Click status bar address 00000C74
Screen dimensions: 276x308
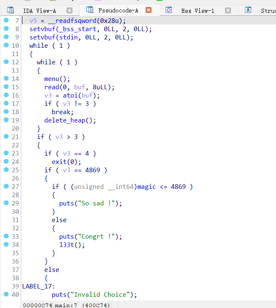click(38, 305)
